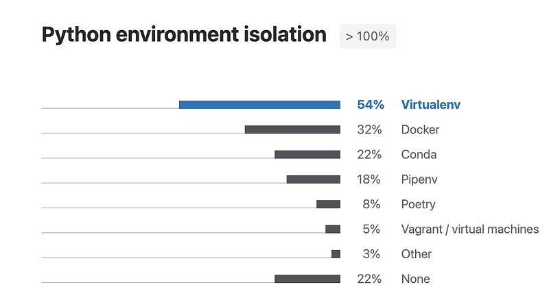Click the 'None' label
549x300 pixels.
415,279
